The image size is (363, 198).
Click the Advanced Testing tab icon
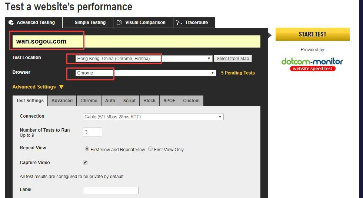(11, 22)
